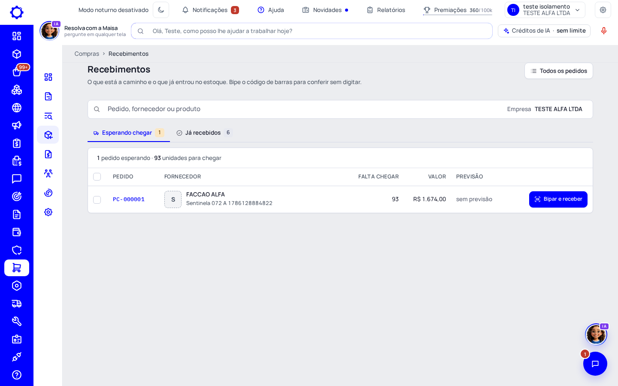Open Todos os pedidos

pos(559,71)
